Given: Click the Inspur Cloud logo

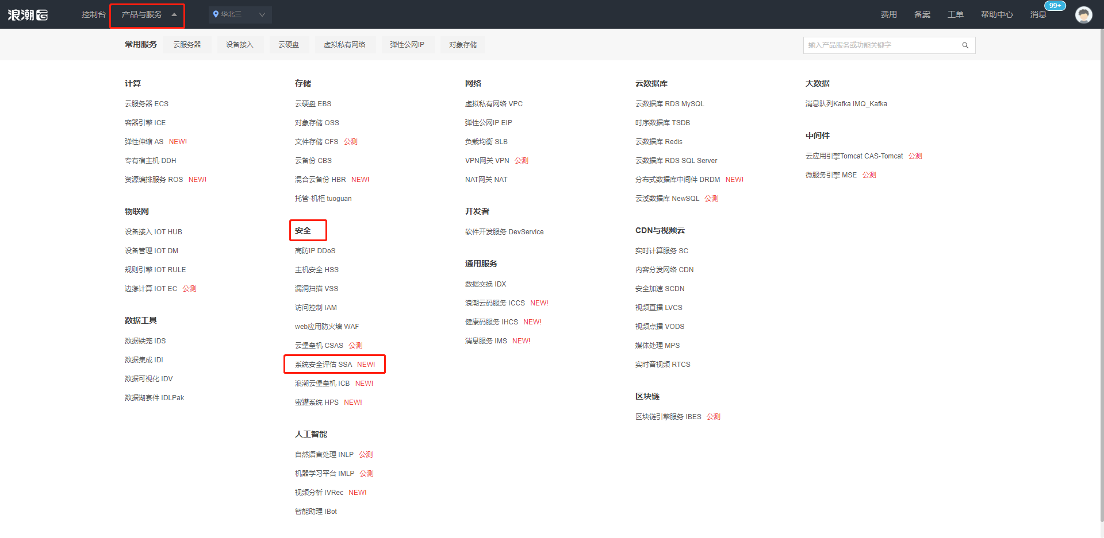Looking at the screenshot, I should click(x=28, y=14).
